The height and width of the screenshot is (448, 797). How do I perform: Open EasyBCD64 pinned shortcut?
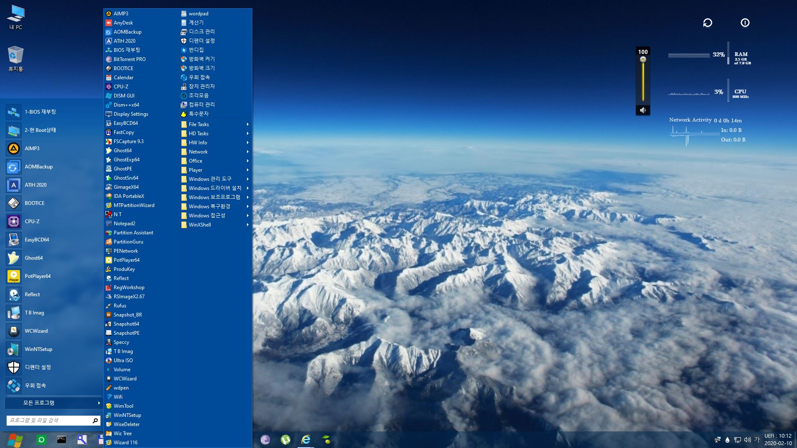coord(53,239)
